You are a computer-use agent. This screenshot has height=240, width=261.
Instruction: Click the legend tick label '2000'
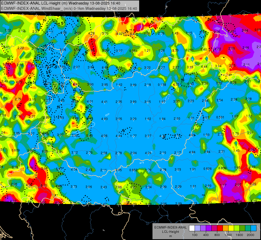(x=251, y=235)
